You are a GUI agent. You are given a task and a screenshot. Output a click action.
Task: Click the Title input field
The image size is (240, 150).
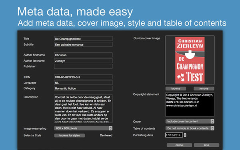(x=83, y=39)
